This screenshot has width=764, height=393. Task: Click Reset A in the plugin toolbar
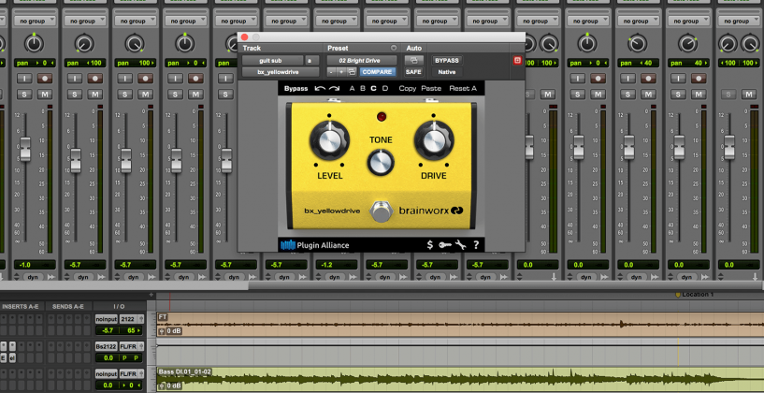[463, 88]
